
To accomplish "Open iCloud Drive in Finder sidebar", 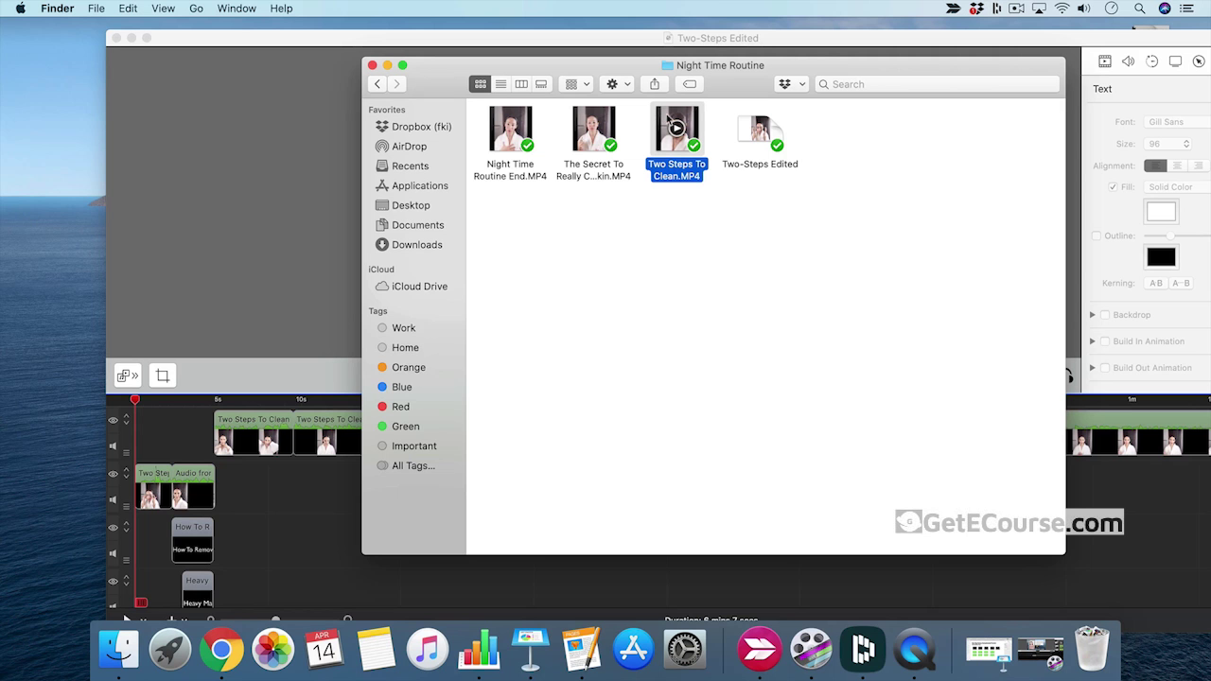I will 413,287.
